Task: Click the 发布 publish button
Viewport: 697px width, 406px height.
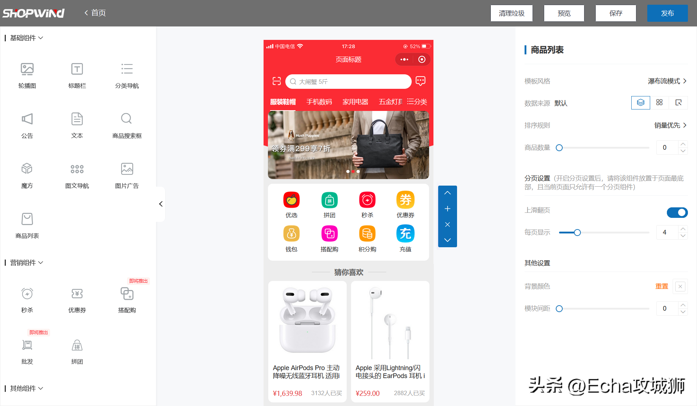Action: [x=667, y=13]
